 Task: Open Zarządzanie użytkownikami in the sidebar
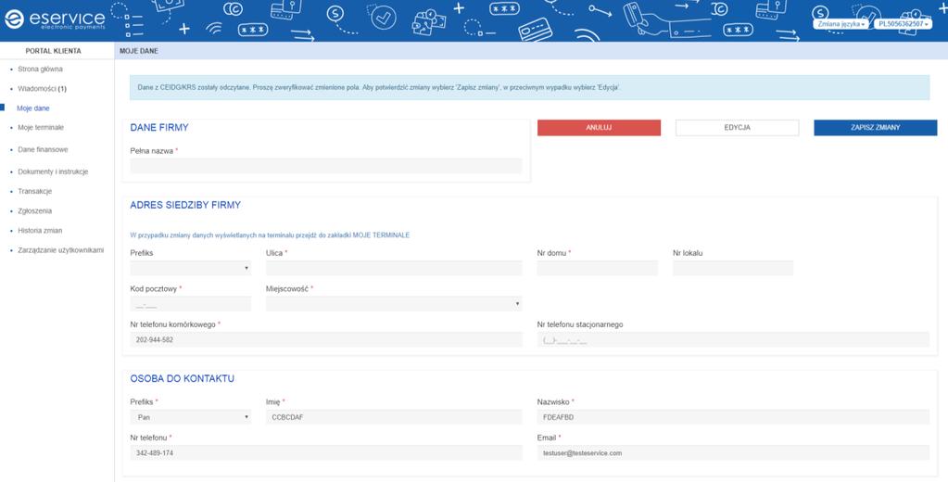point(60,249)
